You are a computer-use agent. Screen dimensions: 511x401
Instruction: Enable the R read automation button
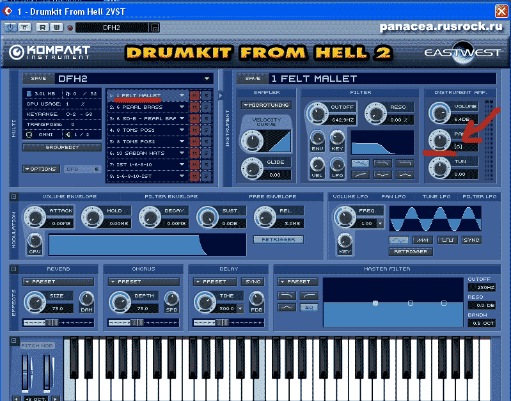tap(42, 28)
